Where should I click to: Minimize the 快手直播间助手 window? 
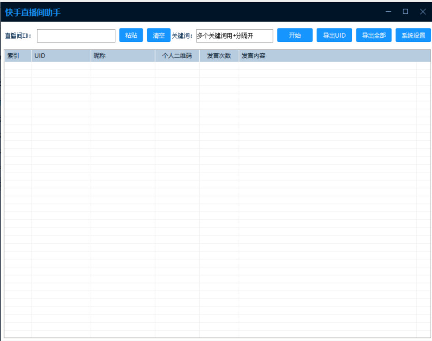click(x=388, y=12)
